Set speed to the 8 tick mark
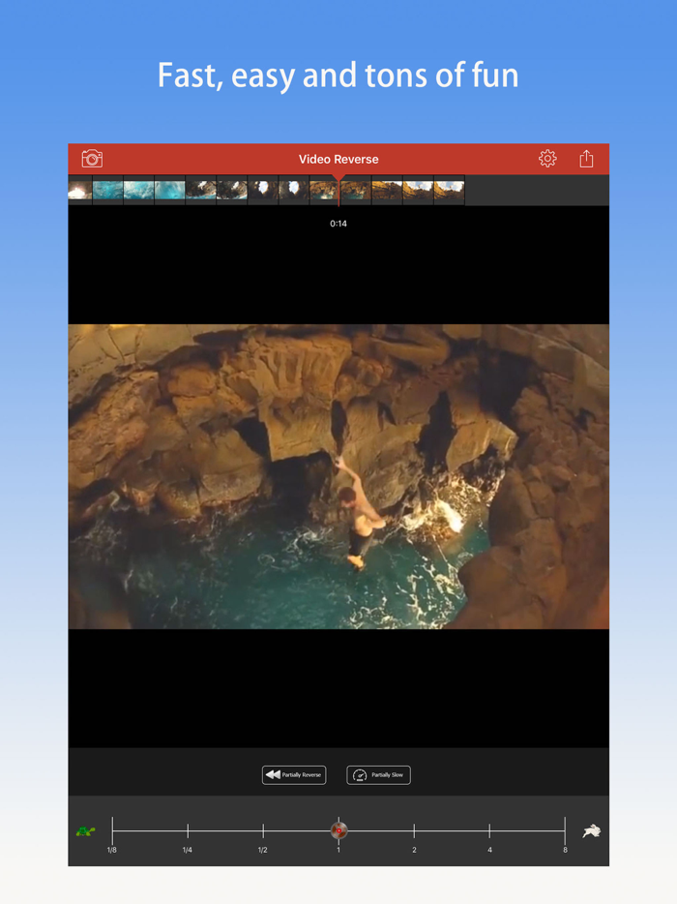The image size is (677, 904). [565, 830]
